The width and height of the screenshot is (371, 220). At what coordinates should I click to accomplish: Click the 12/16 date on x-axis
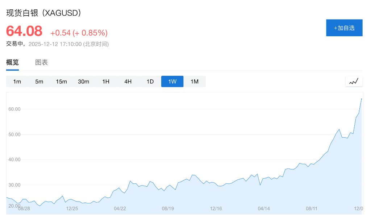coord(216,208)
